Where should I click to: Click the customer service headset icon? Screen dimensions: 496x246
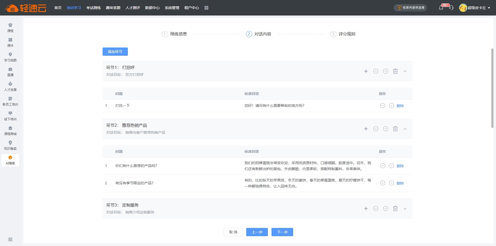pos(451,8)
